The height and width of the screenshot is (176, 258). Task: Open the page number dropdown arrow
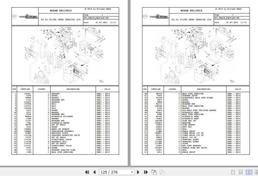tap(132, 172)
